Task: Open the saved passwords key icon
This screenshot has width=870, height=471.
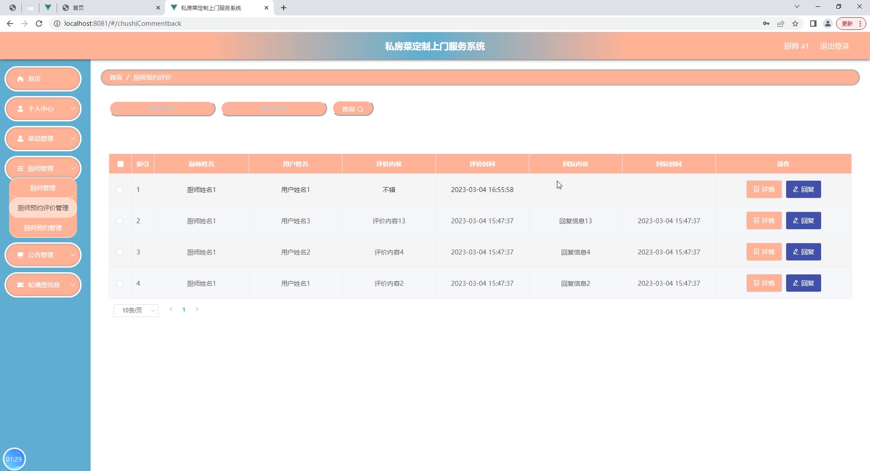Action: click(766, 24)
